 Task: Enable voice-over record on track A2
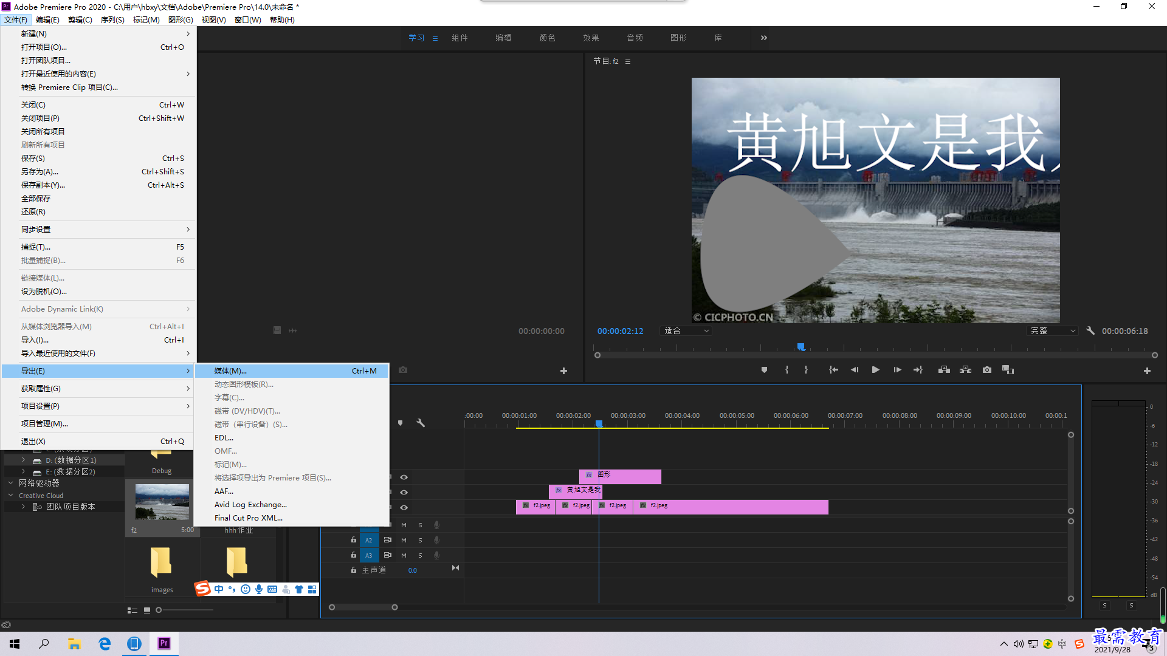pos(436,540)
